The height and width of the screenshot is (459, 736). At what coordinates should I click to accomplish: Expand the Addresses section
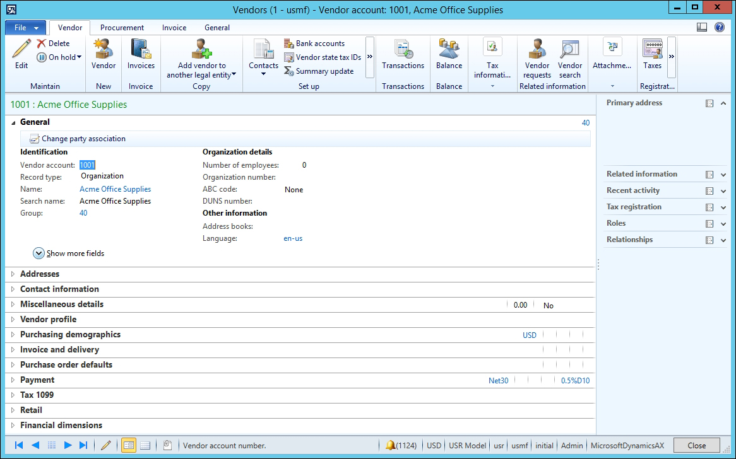click(13, 274)
